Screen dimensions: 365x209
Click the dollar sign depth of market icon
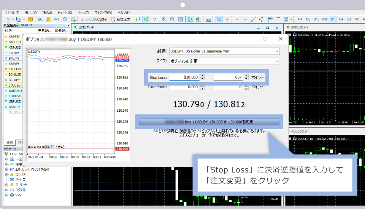click(x=30, y=19)
